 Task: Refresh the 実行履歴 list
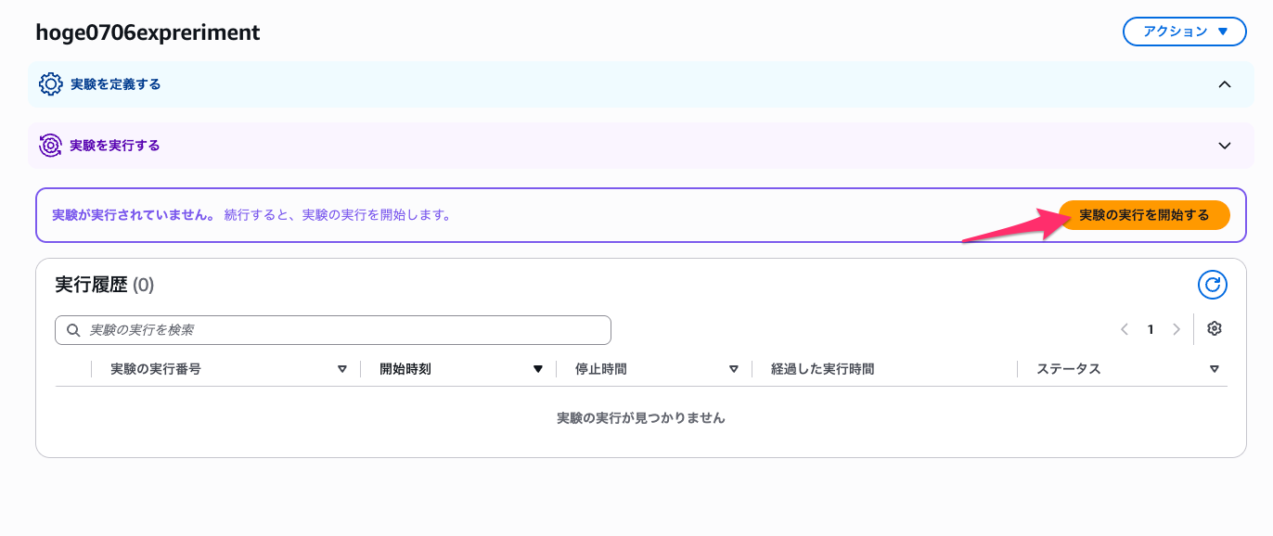coord(1213,285)
